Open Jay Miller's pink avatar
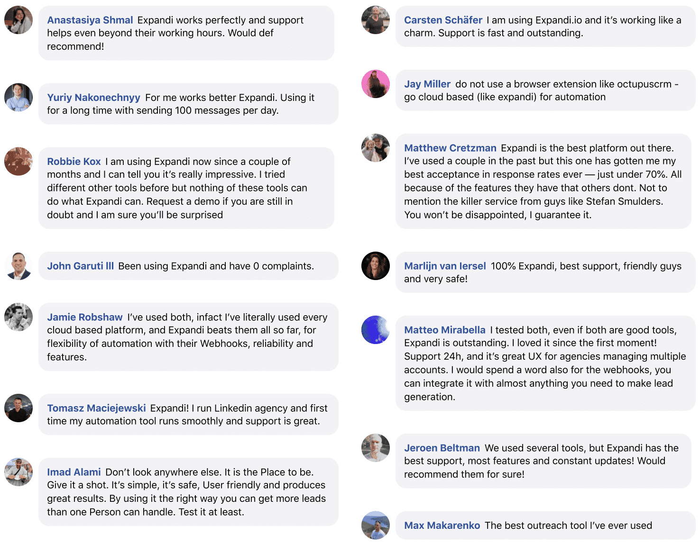 (376, 84)
